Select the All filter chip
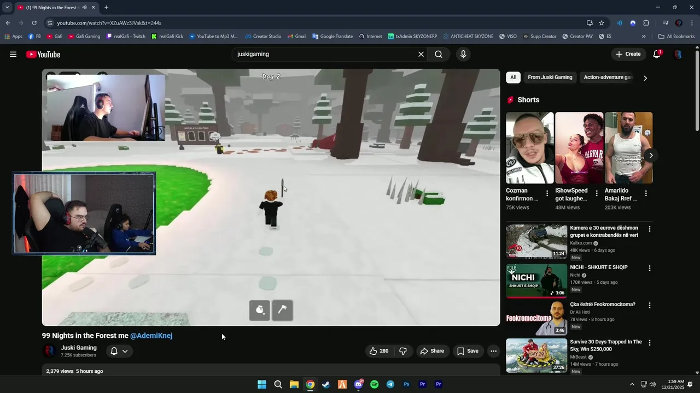 click(x=513, y=78)
